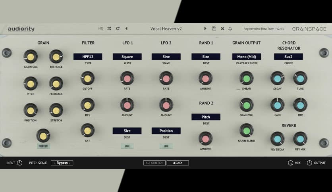Click the Rev Decay knob
The height and width of the screenshot is (192, 332).
click(x=277, y=139)
